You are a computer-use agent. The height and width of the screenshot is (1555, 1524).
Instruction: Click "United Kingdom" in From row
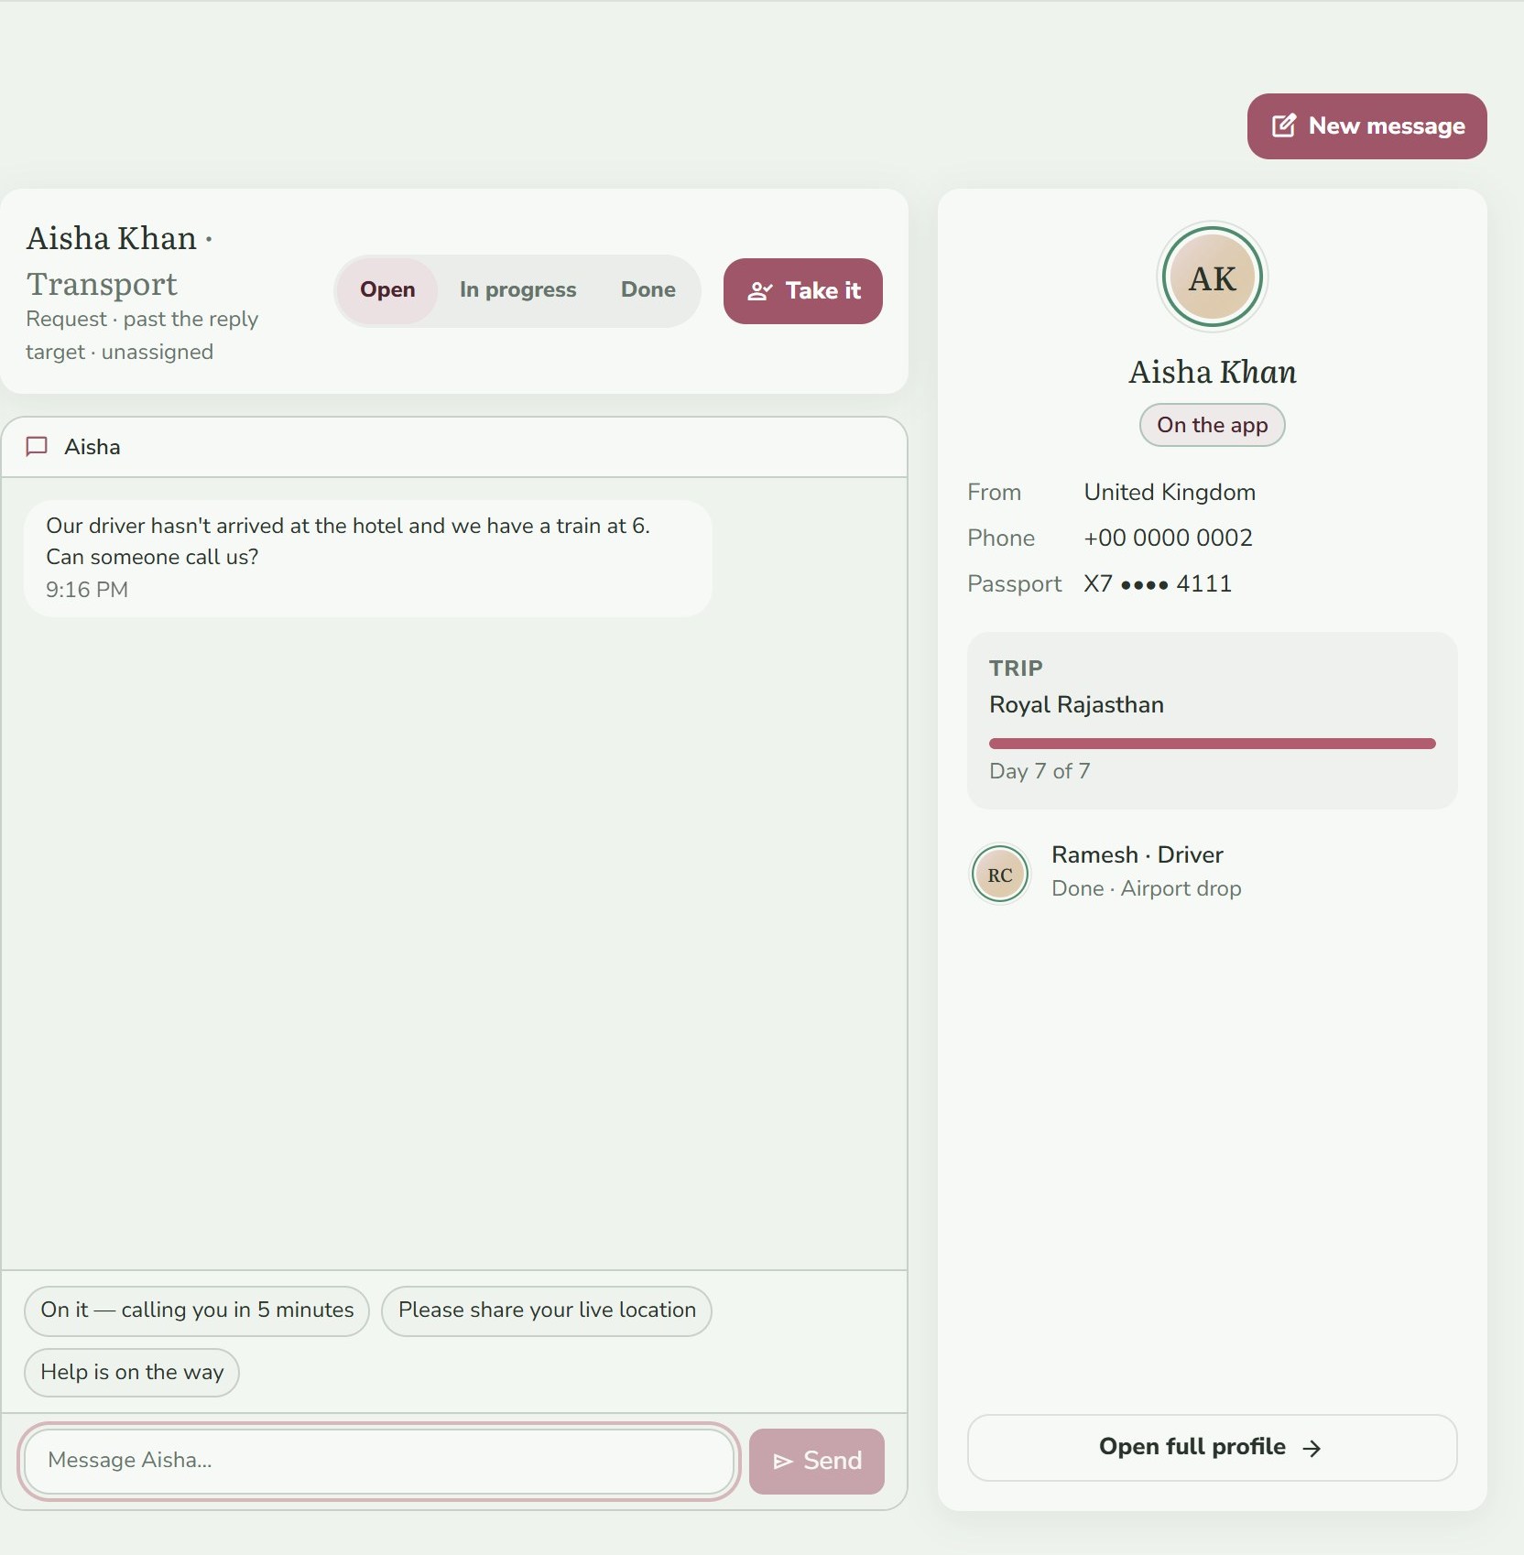click(1170, 493)
